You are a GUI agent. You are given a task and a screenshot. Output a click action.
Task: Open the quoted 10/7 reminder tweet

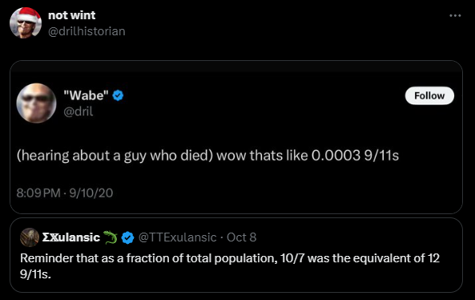click(x=236, y=255)
